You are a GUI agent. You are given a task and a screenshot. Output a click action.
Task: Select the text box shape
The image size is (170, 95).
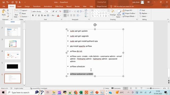[93, 11]
